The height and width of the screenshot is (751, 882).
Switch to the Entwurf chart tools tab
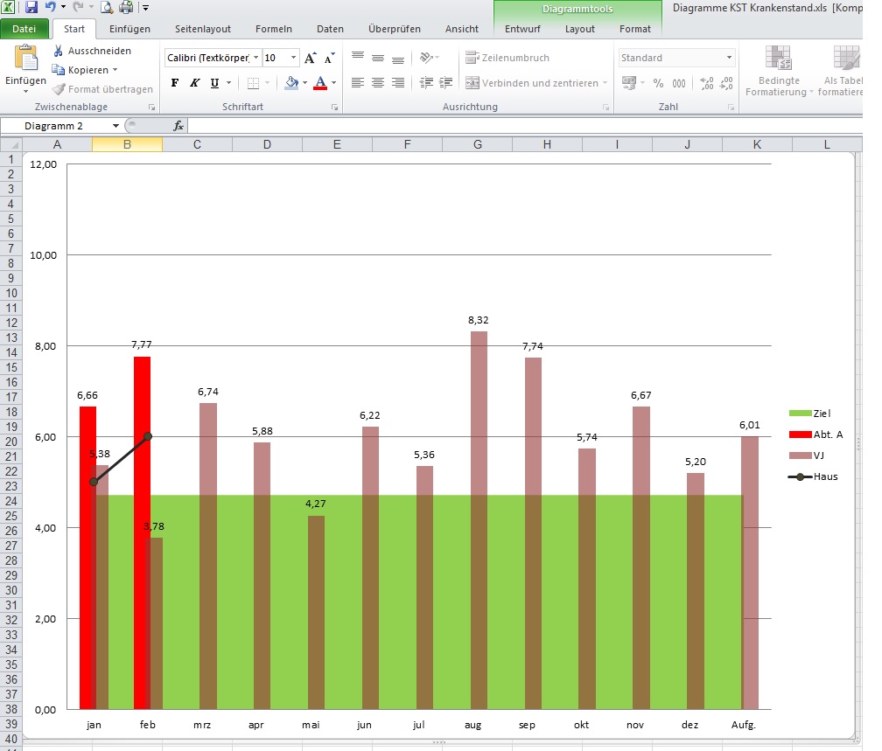[521, 28]
